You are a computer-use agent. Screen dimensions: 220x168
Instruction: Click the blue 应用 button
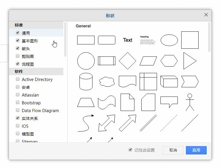click(x=196, y=150)
